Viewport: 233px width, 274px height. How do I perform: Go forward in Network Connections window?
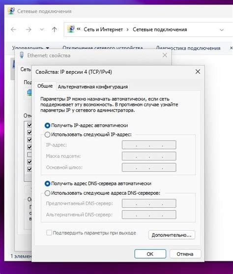[x=29, y=30]
